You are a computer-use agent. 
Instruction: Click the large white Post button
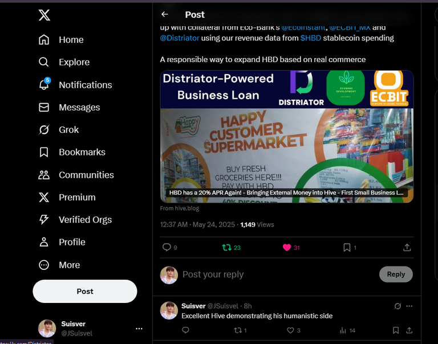coord(85,291)
